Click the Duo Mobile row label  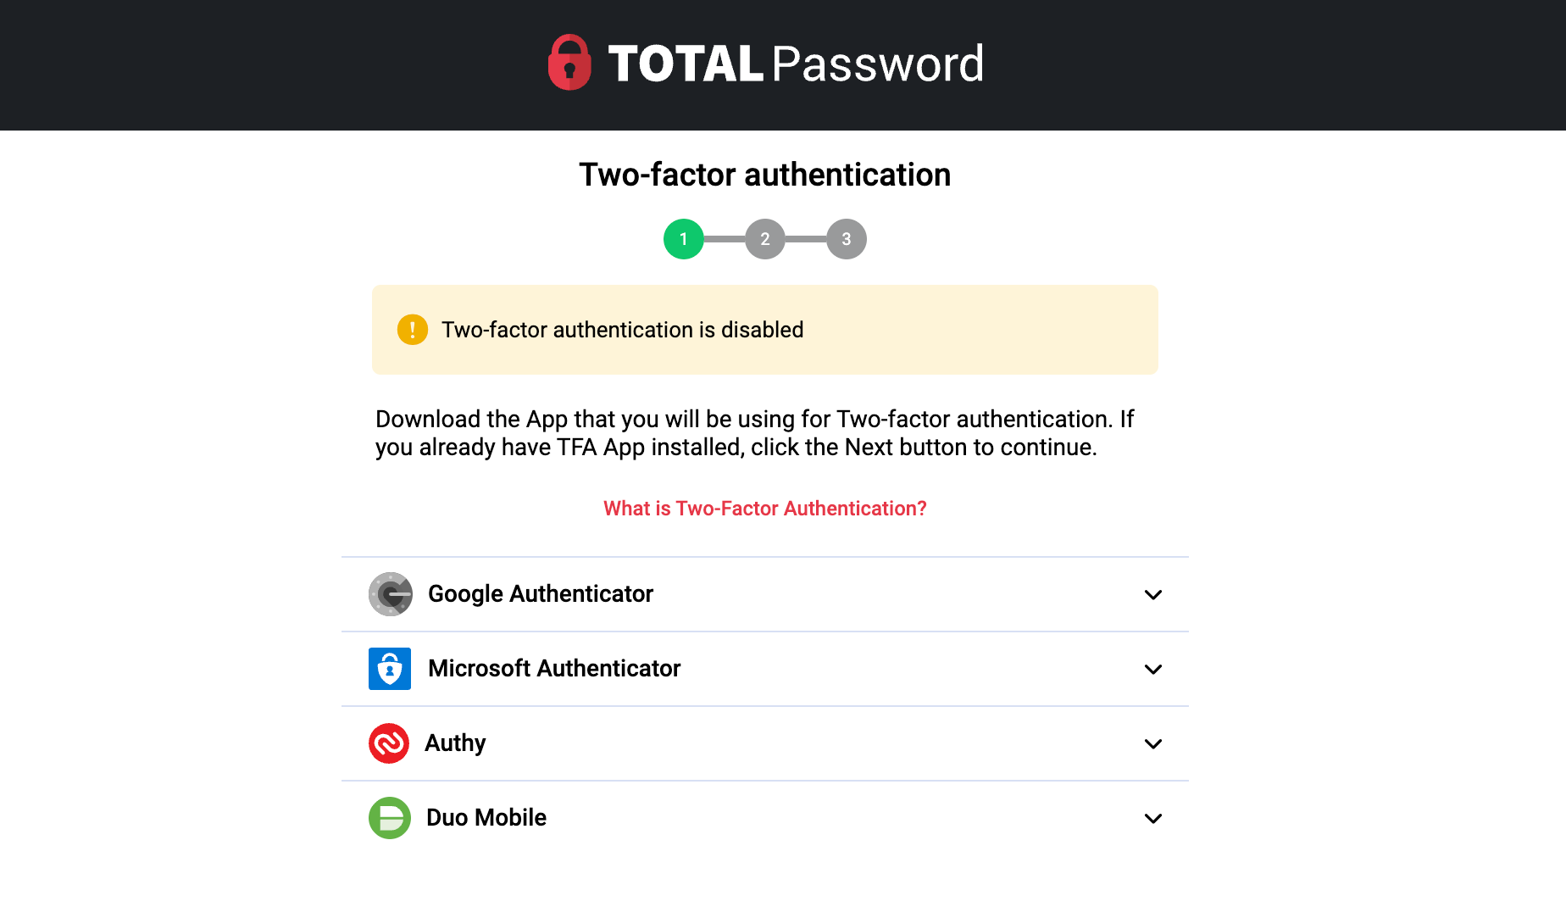click(486, 818)
